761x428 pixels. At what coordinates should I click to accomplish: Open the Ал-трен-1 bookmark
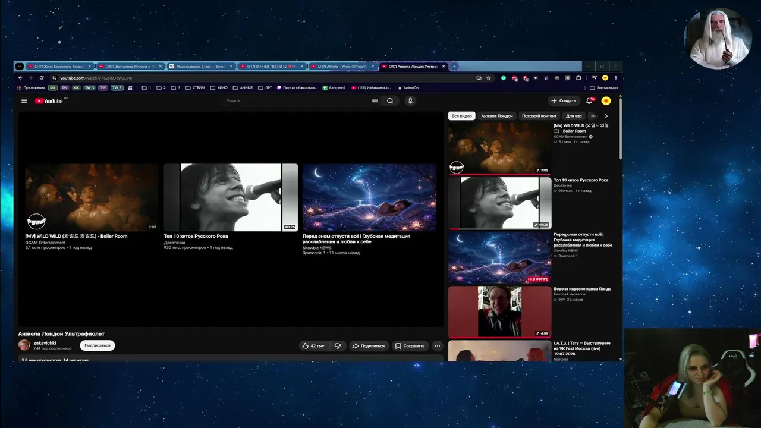(334, 88)
